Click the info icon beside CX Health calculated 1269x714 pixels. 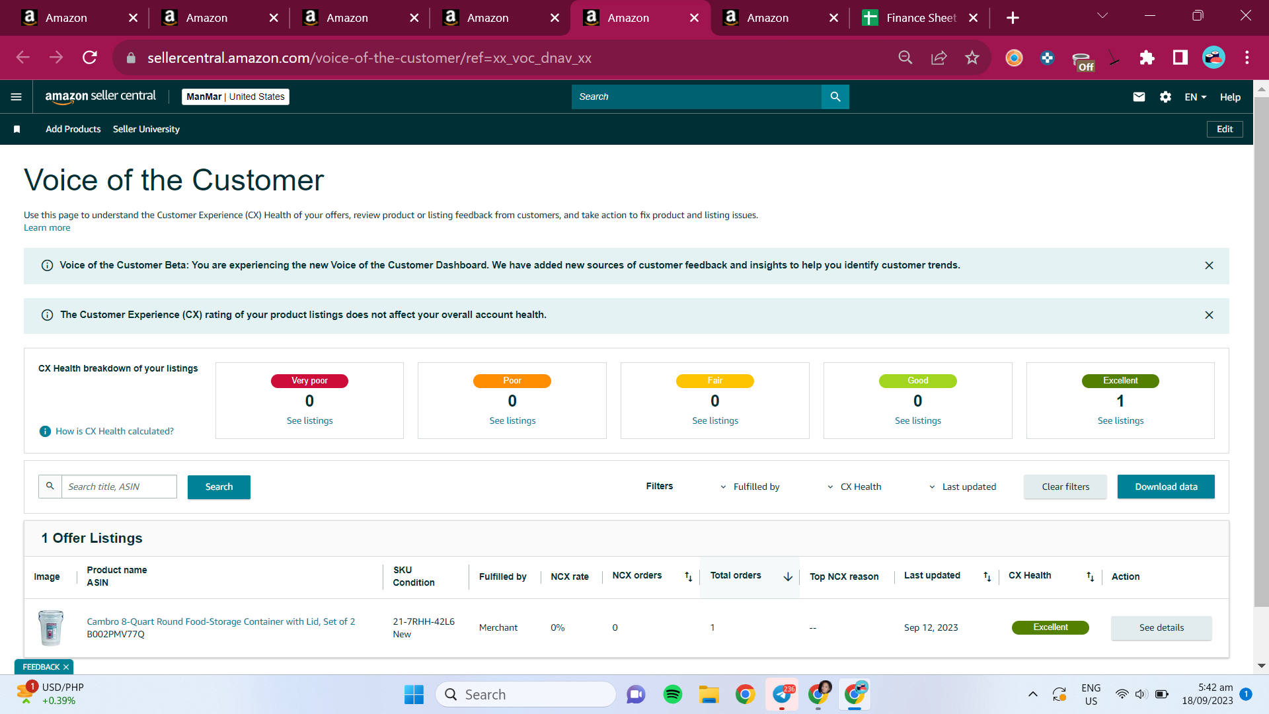45,432
